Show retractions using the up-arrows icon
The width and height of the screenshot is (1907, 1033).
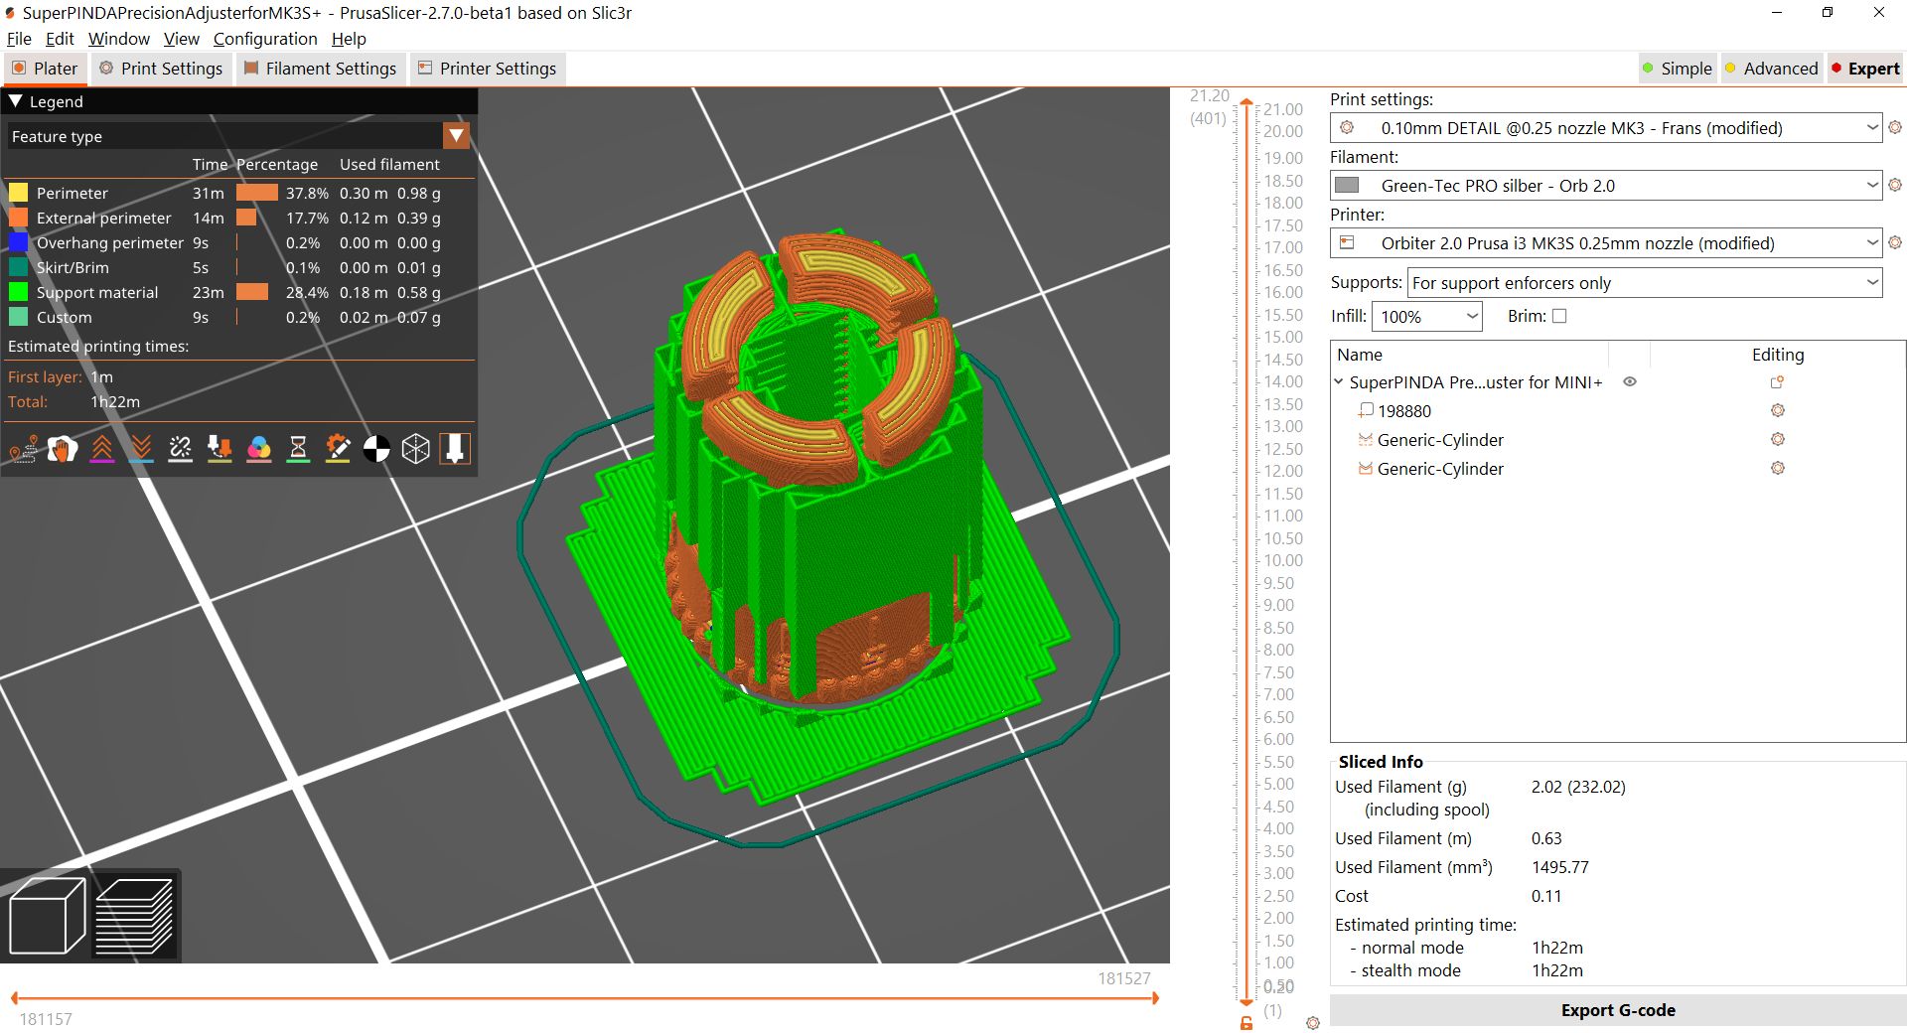(x=101, y=448)
